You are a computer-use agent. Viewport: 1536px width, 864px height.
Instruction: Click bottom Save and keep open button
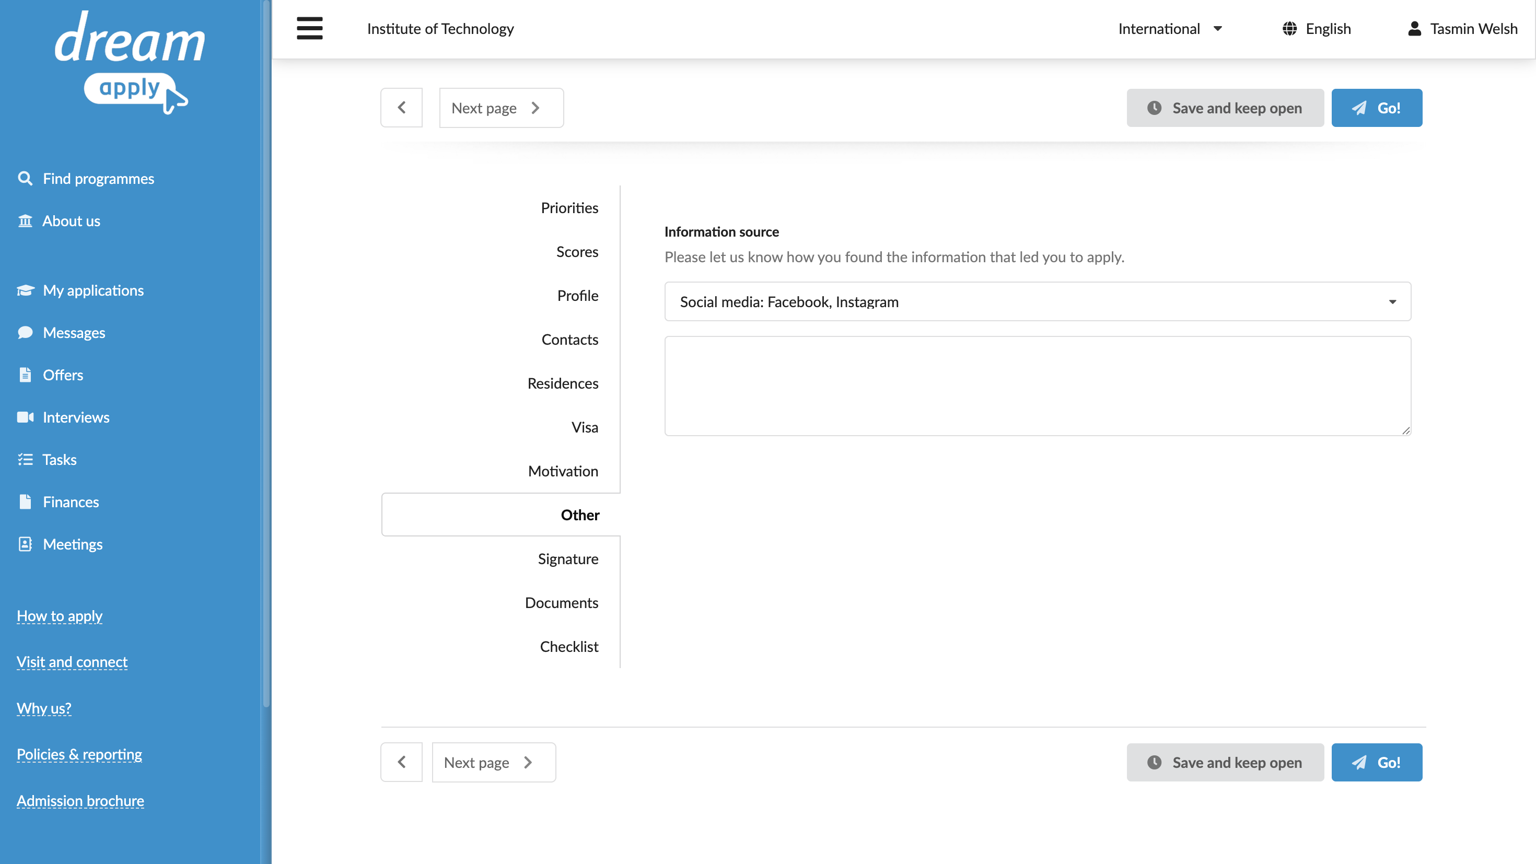(x=1225, y=762)
